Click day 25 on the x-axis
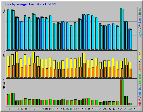The image size is (143, 112). point(109,109)
